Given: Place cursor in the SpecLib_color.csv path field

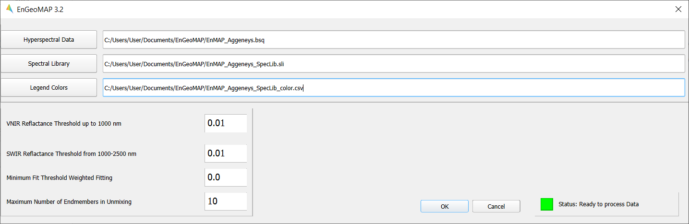Looking at the screenshot, I should coord(394,88).
